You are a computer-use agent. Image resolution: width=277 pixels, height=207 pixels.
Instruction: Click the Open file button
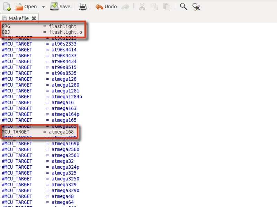[x=26, y=7]
